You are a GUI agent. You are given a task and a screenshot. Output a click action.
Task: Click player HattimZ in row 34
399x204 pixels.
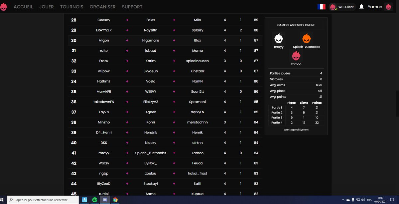(104, 81)
